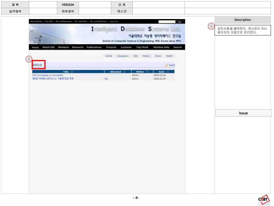Image resolution: width=274 pixels, height=206 pixels.
Task: Click the pencil icon beside the edit link
Action: (x=167, y=65)
